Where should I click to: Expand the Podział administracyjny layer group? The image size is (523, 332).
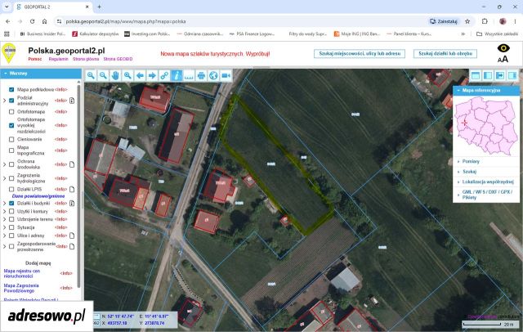click(x=4, y=101)
